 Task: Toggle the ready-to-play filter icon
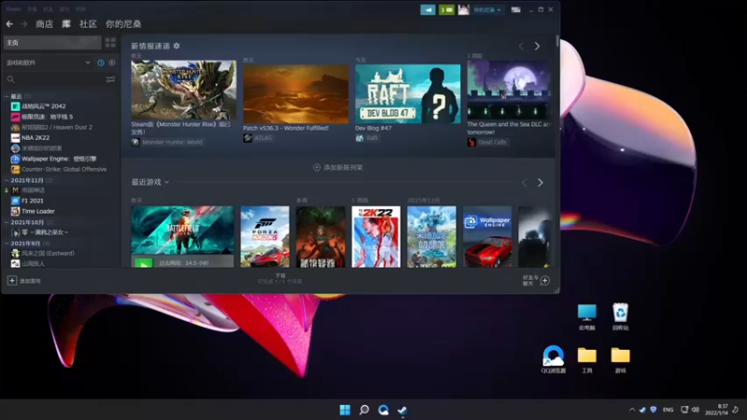pos(112,63)
